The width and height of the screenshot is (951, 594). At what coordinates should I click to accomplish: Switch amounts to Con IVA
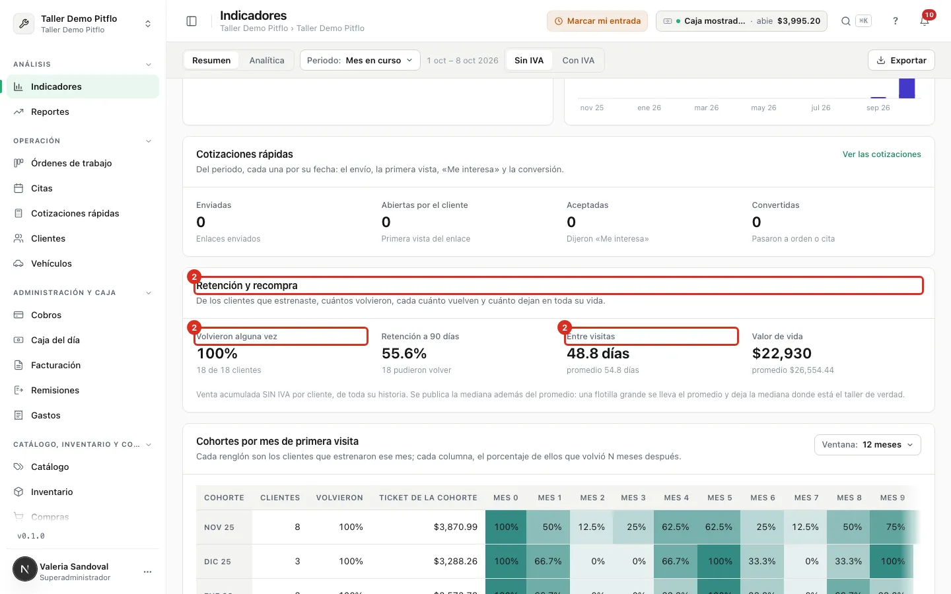(x=579, y=60)
